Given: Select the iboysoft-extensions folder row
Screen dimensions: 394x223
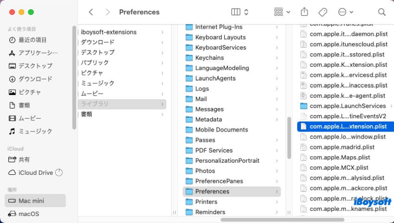Looking at the screenshot, I should [122, 32].
